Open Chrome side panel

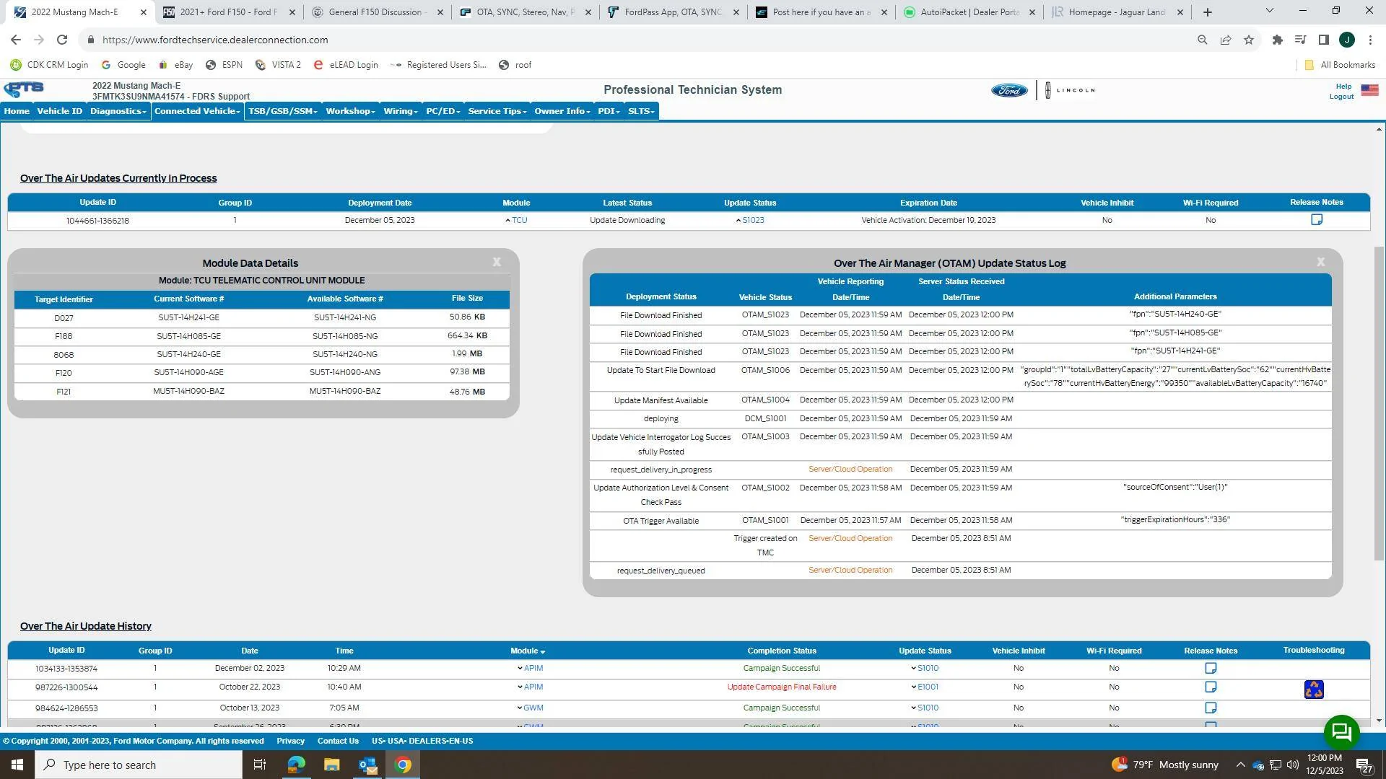pyautogui.click(x=1324, y=40)
